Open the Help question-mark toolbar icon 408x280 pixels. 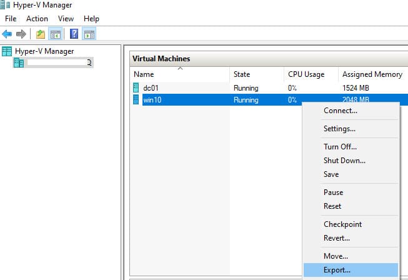point(74,34)
